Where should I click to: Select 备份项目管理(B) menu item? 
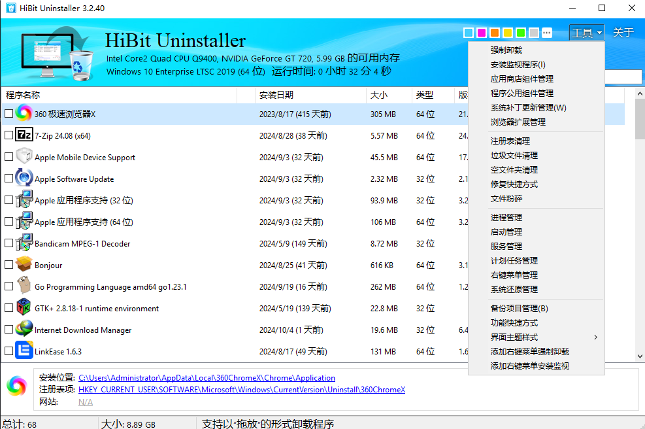tap(519, 309)
